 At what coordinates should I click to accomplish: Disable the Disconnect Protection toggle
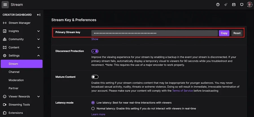pyautogui.click(x=95, y=51)
